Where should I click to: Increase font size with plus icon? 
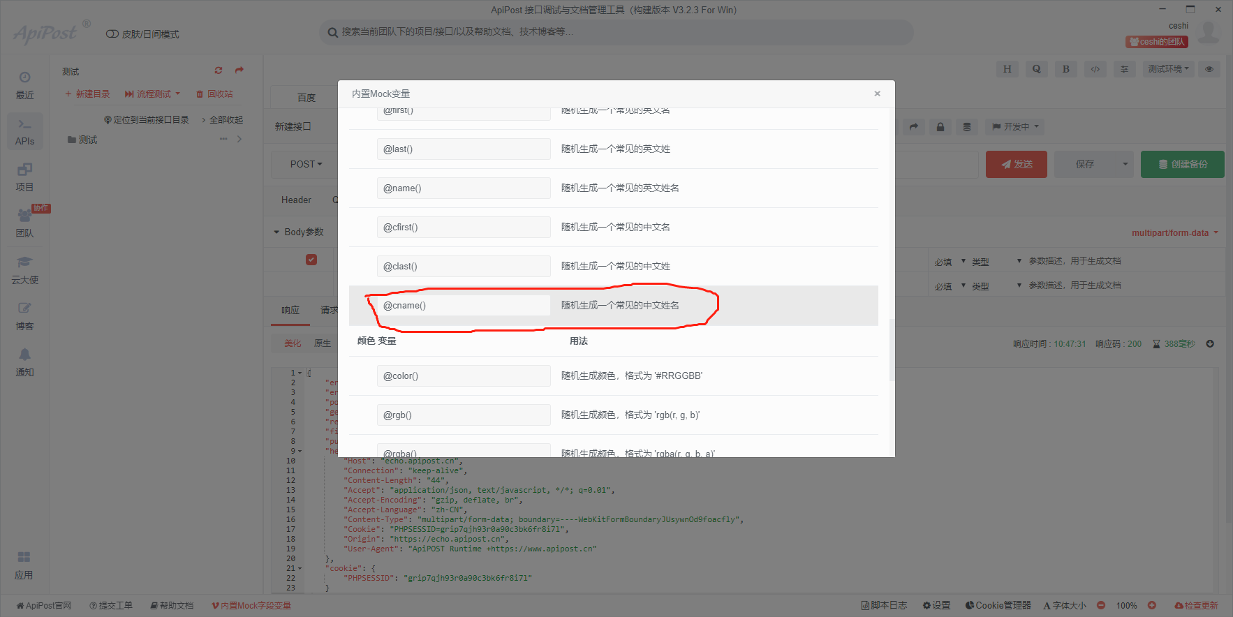coord(1152,606)
